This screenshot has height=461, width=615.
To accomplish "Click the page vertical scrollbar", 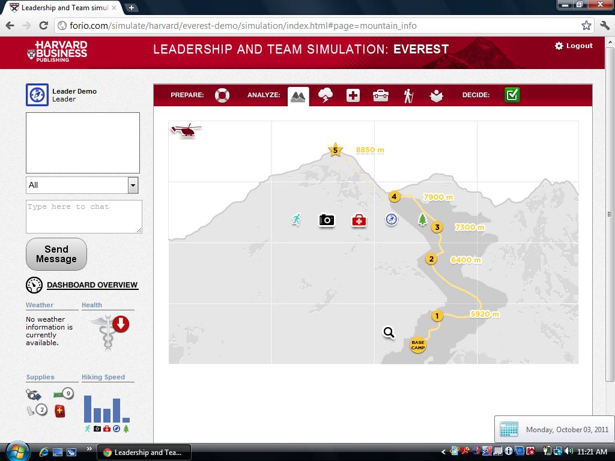I will click(x=610, y=214).
